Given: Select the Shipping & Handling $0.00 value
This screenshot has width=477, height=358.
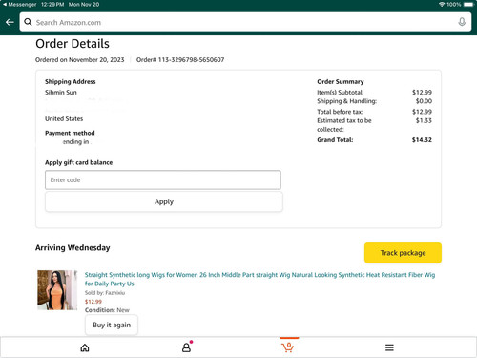Looking at the screenshot, I should click(424, 101).
